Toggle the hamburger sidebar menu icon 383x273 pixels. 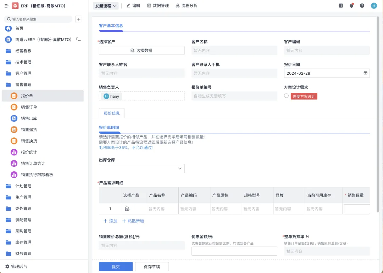pyautogui.click(x=7, y=6)
